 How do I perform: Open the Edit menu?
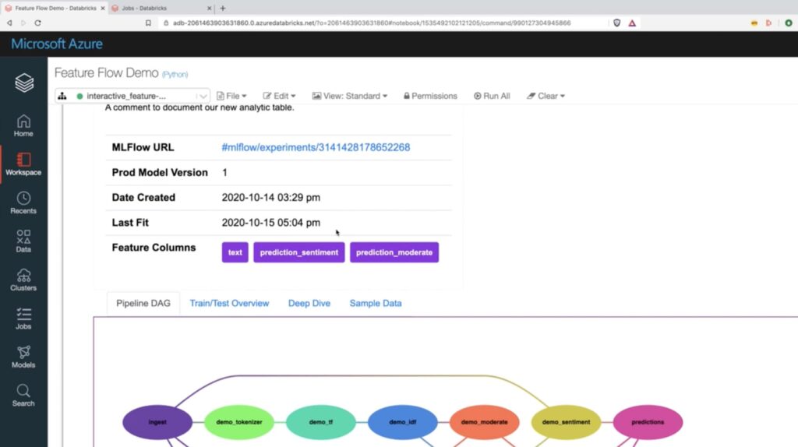point(279,96)
